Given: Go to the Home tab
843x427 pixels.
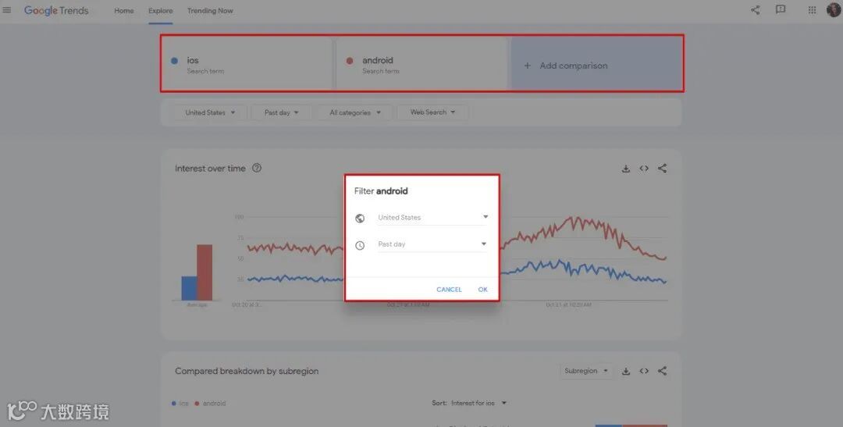Looking at the screenshot, I should (123, 11).
